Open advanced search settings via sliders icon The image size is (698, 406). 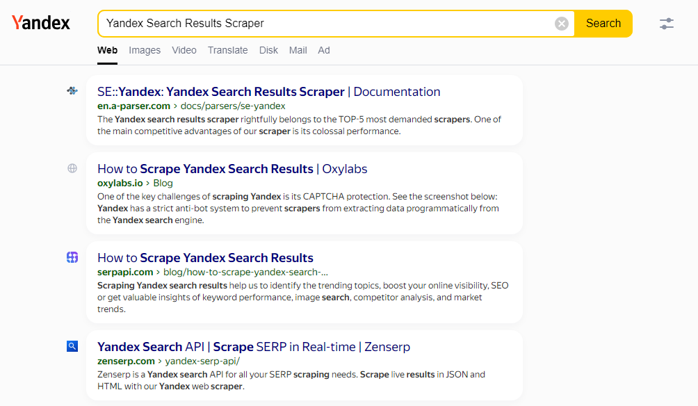[x=666, y=23]
